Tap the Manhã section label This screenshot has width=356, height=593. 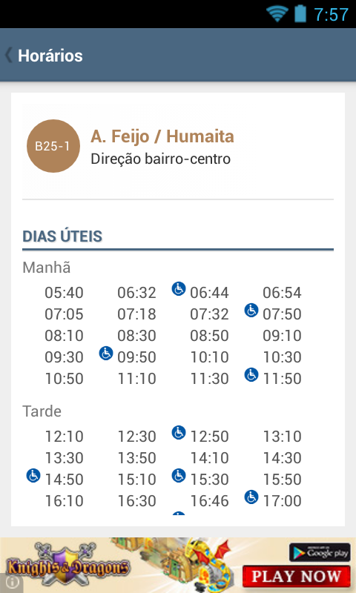coord(47,268)
